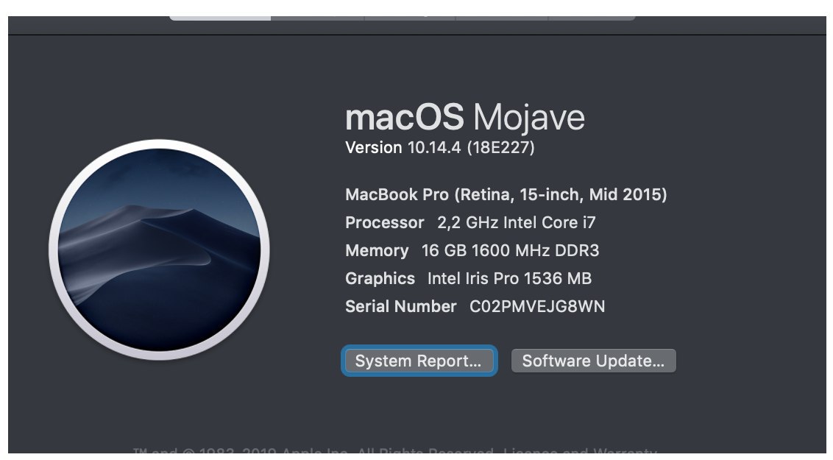Click the Processor label
This screenshot has height=460, width=833.
tap(385, 222)
